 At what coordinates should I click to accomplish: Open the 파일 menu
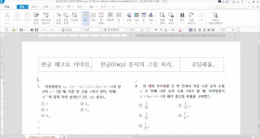(x=7, y=7)
